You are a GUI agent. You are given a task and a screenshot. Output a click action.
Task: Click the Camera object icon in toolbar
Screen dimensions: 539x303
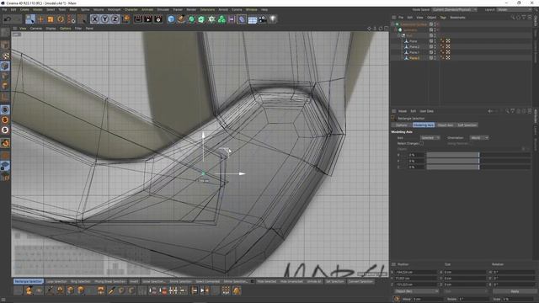262,19
